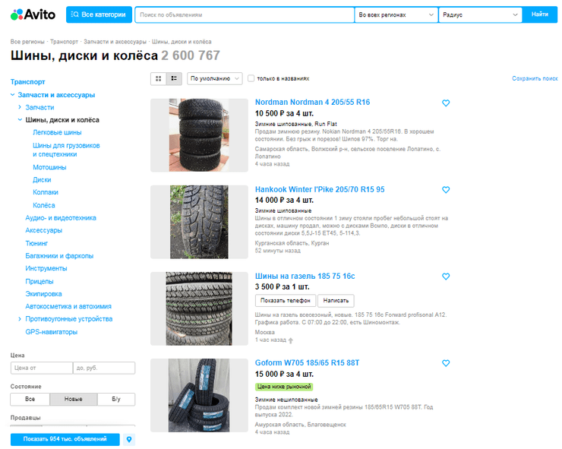Viewport: 562px width, 449px height.
Task: Focus the 'Цена от' input field
Action: [42, 368]
